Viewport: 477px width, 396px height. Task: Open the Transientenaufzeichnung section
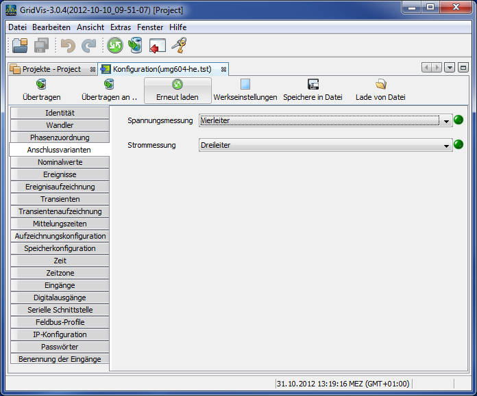coord(60,211)
